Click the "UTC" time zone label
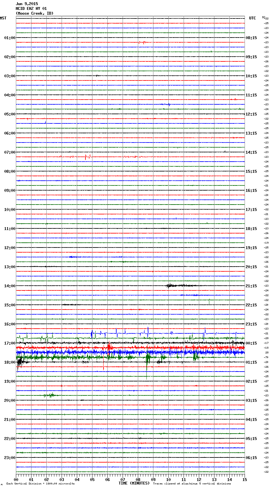Viewport: 270px width, 488px height. click(252, 18)
